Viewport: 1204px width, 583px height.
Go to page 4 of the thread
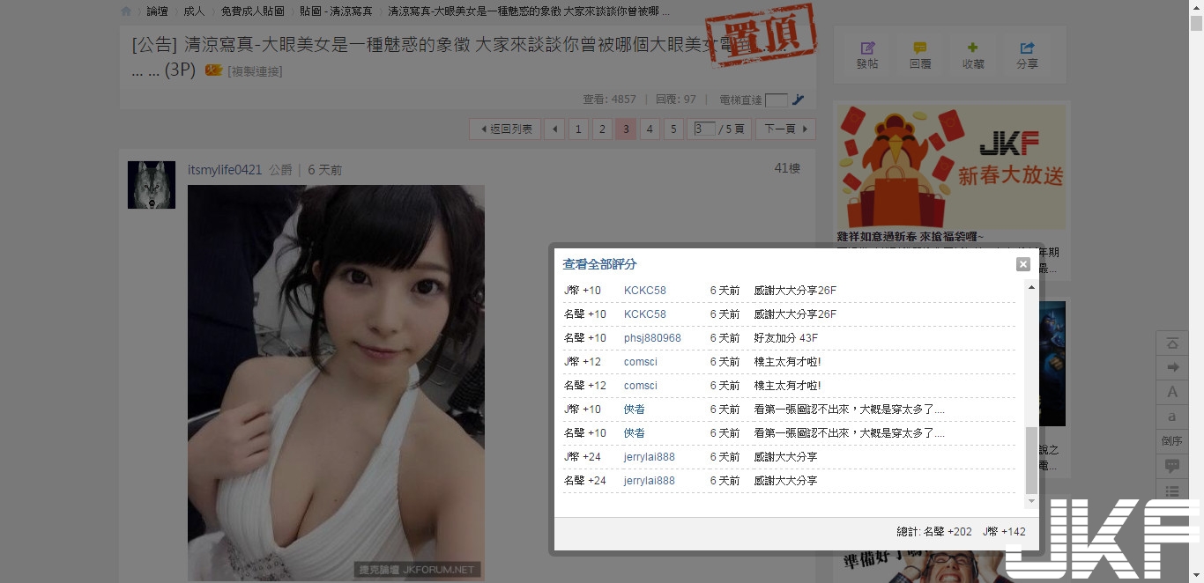pyautogui.click(x=650, y=129)
